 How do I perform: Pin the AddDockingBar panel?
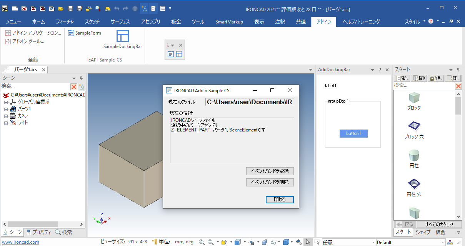(x=380, y=70)
